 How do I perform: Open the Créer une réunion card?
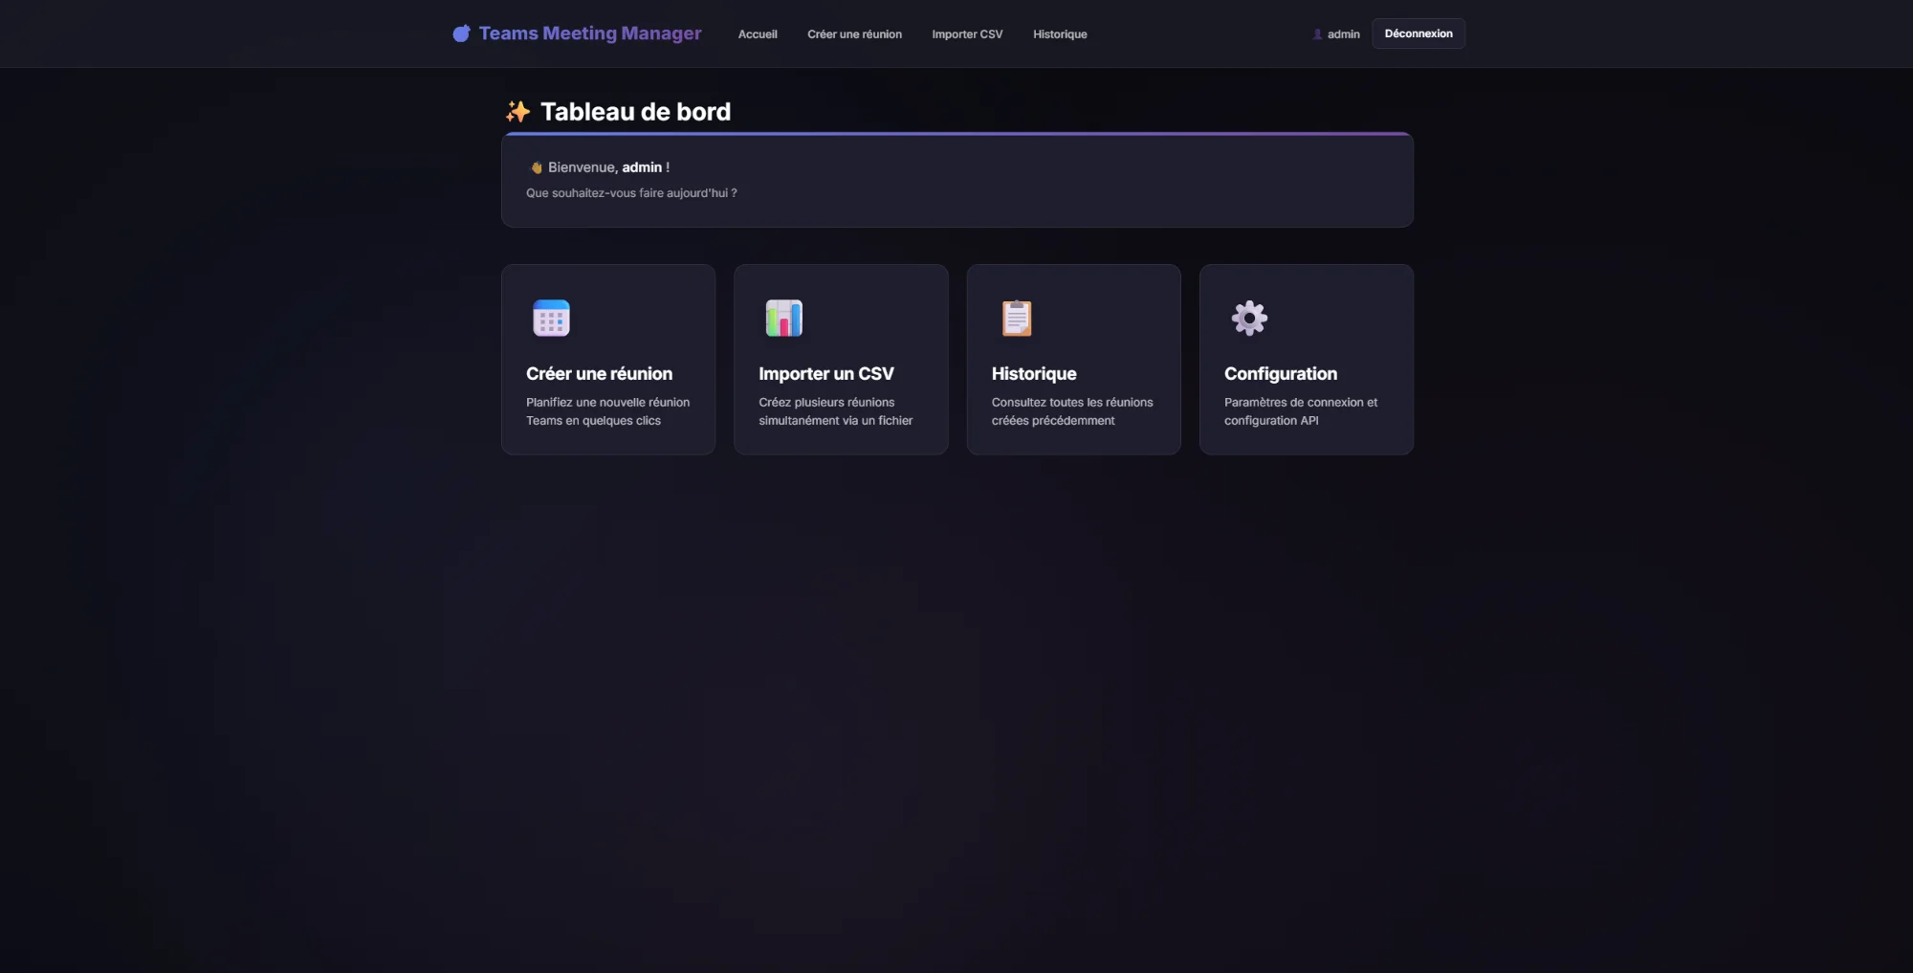point(607,360)
